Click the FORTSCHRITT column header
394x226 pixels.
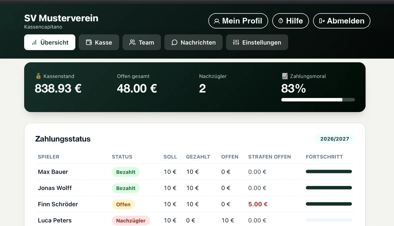[x=324, y=157]
